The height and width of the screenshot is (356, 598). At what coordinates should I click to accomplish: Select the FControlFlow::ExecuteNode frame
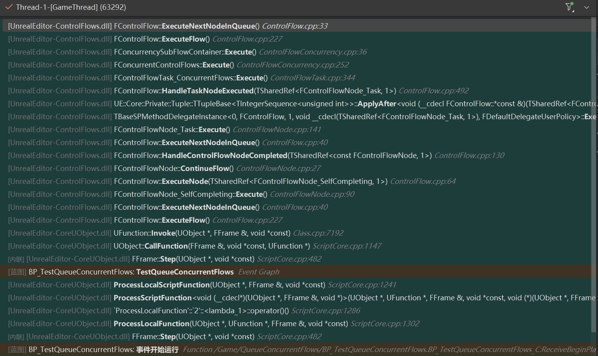pos(185,181)
